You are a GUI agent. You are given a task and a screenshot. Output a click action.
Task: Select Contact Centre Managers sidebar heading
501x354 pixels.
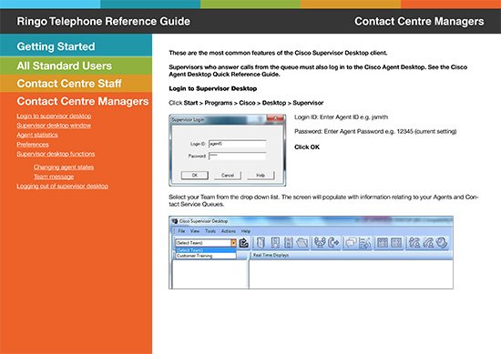coord(83,101)
